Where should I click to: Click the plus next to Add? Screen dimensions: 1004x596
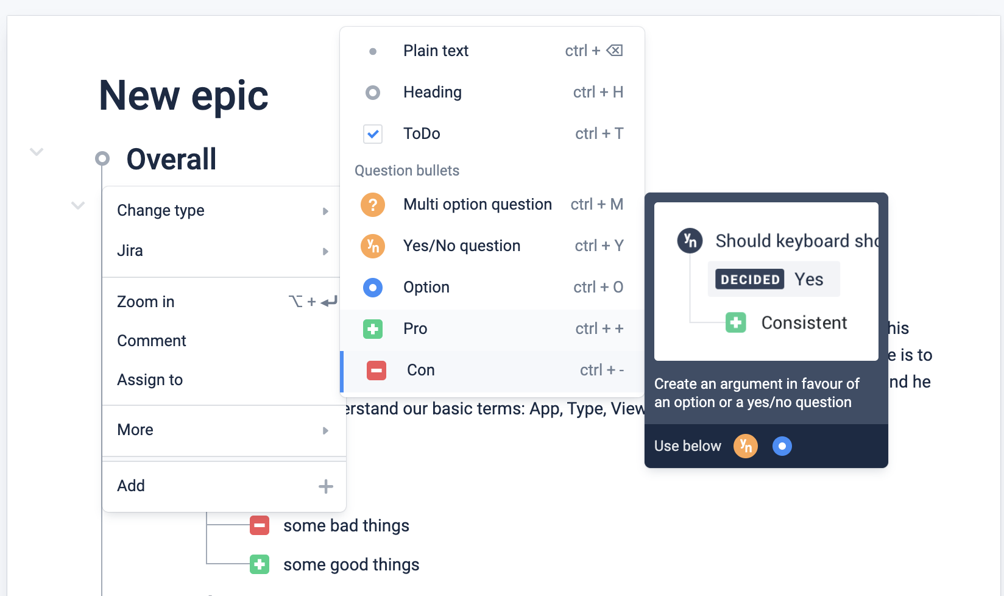tap(326, 486)
